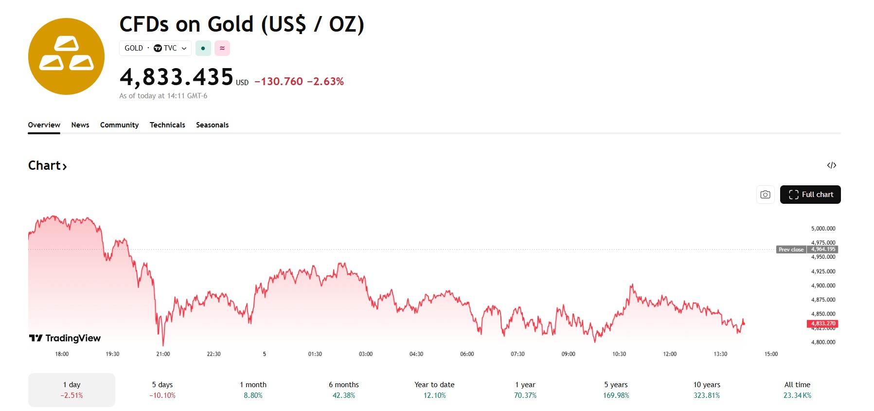Screen dimensions: 874x411
Task: Switch to the News tab
Action: [x=80, y=125]
